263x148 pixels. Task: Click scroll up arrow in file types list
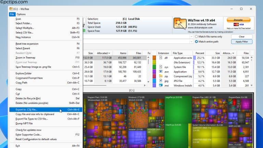[x=251, y=58]
